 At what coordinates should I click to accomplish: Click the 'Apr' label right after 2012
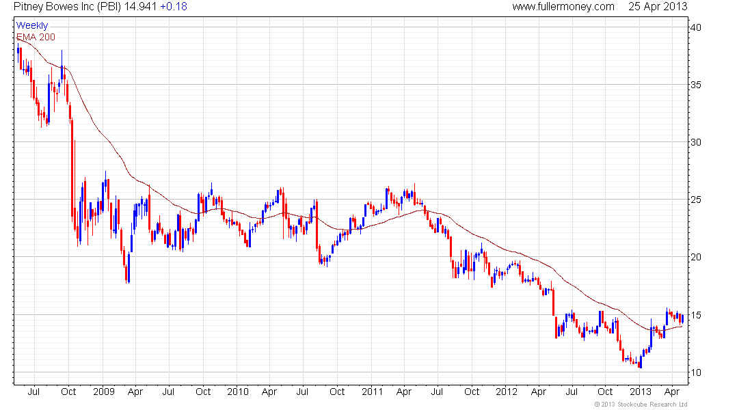(539, 392)
